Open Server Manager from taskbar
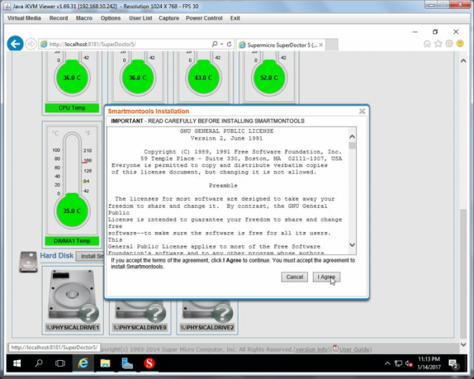 click(127, 363)
